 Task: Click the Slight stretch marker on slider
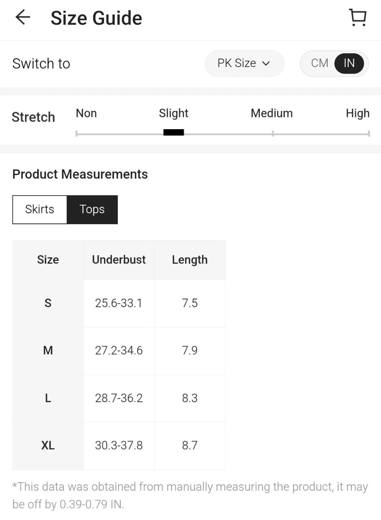173,132
